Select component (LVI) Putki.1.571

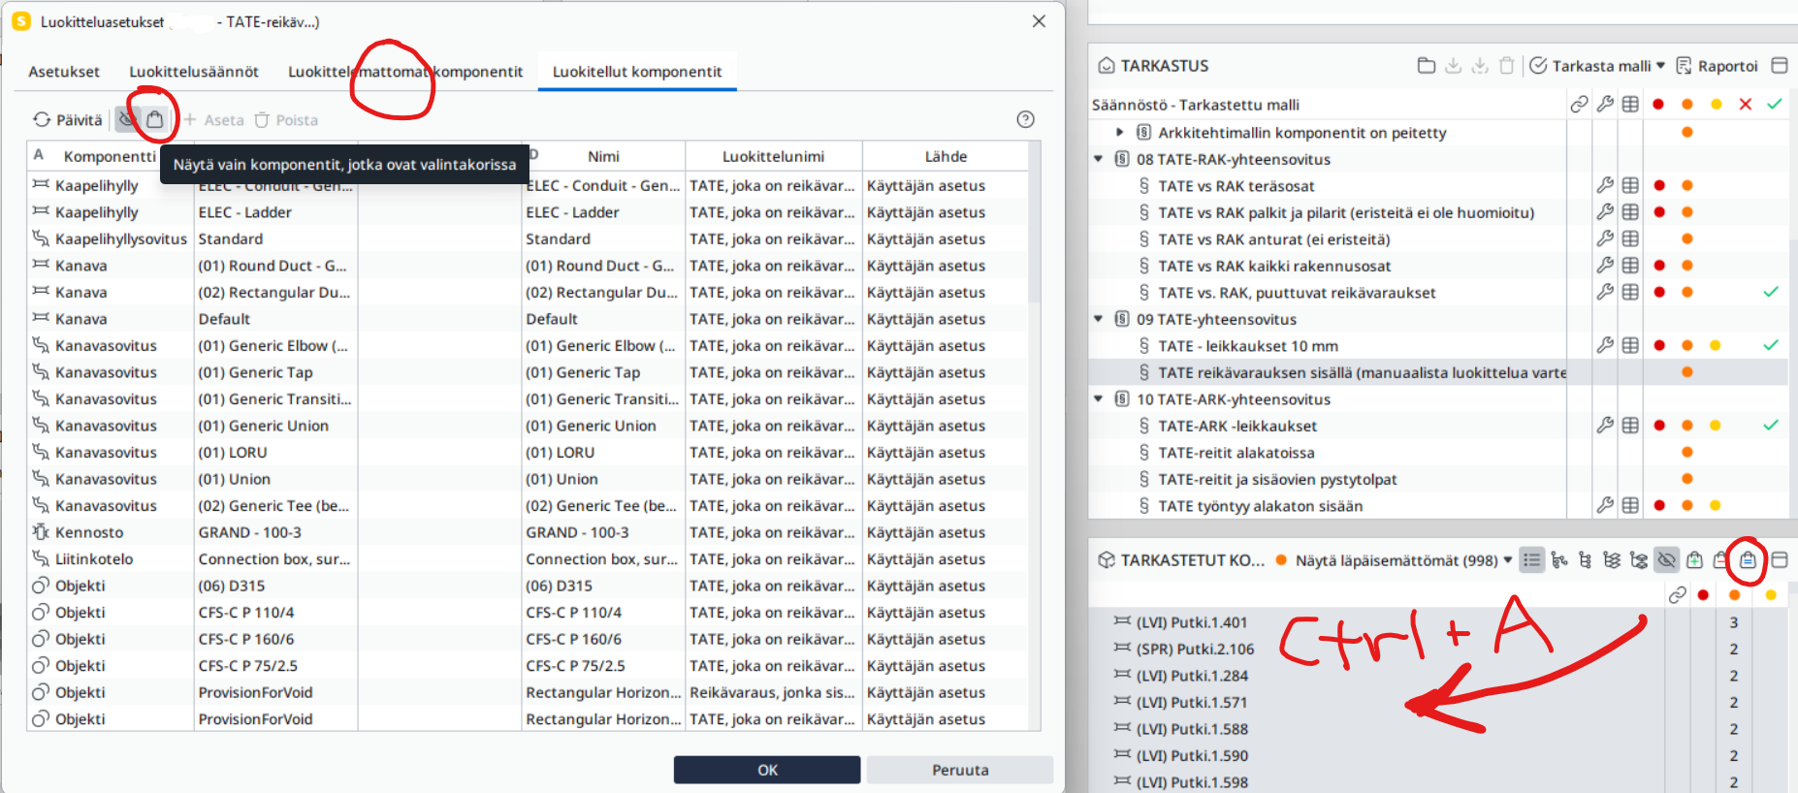(1192, 703)
